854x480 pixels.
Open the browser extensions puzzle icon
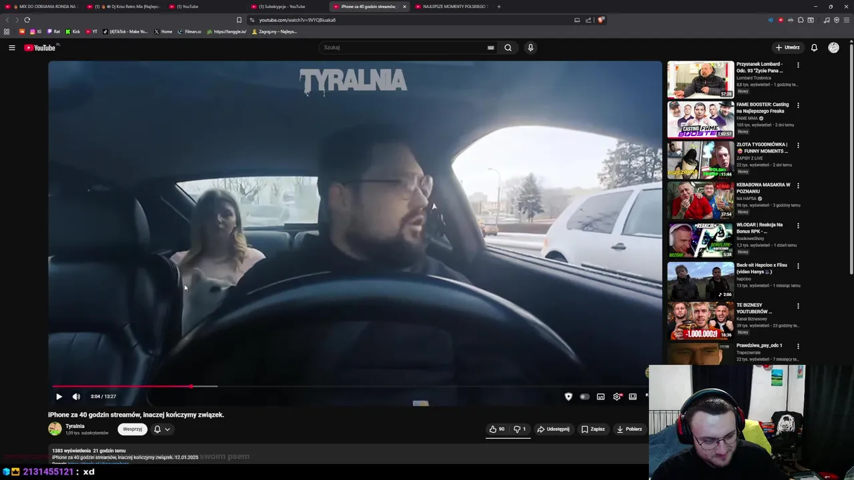tap(801, 20)
